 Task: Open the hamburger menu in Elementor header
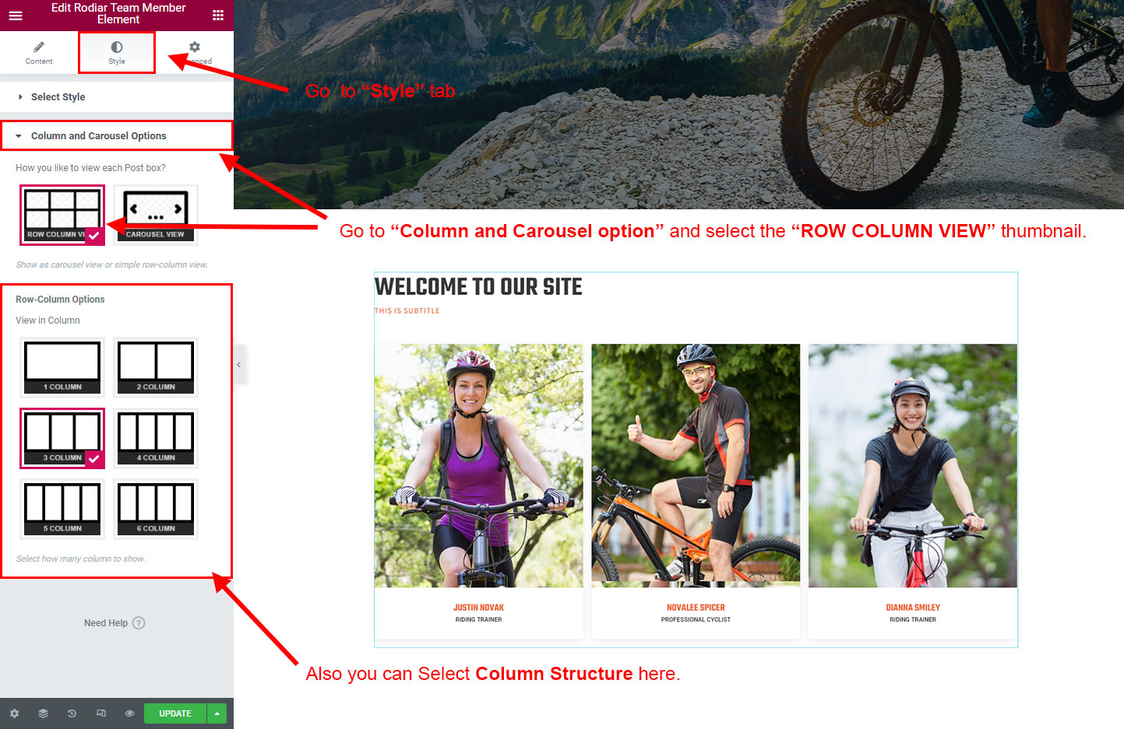tap(16, 15)
